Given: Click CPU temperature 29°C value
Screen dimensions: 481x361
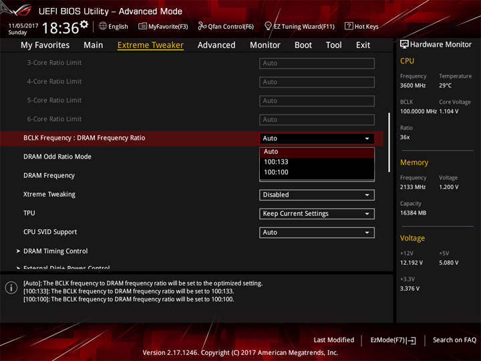Looking at the screenshot, I should point(445,86).
